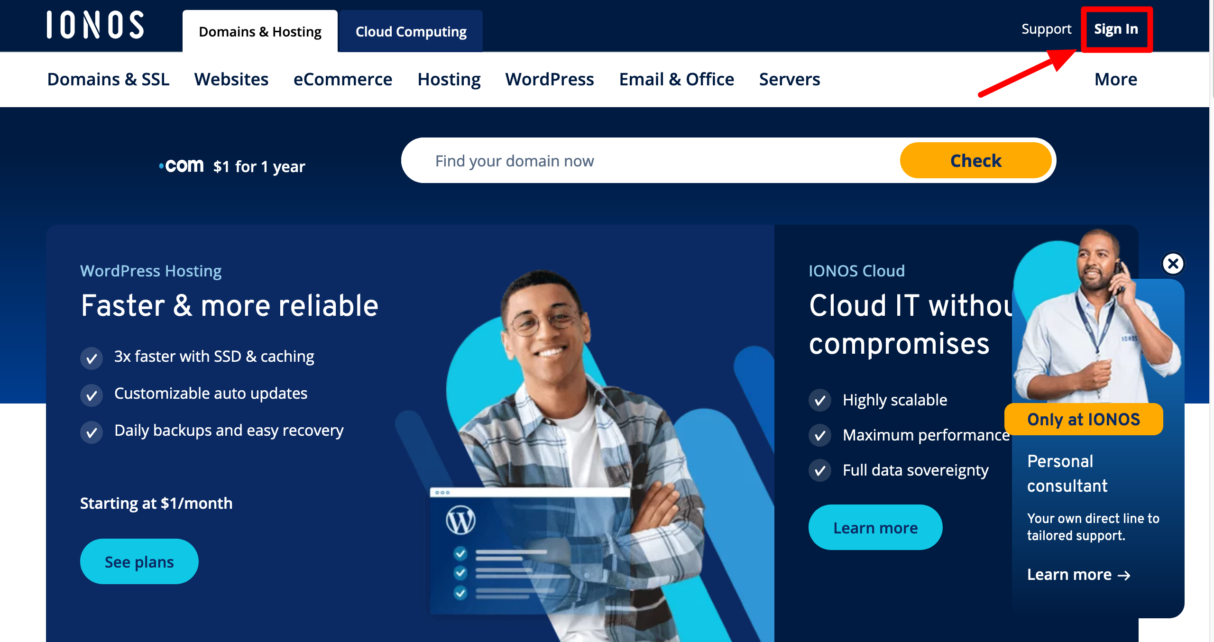Click the Highly scalable text
This screenshot has height=642, width=1214.
click(x=895, y=400)
